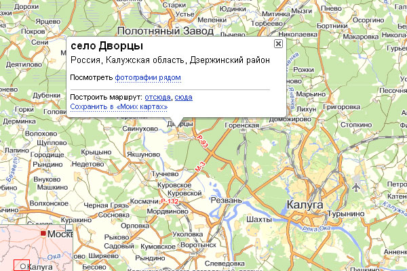Click the Космачи label

(x=144, y=201)
